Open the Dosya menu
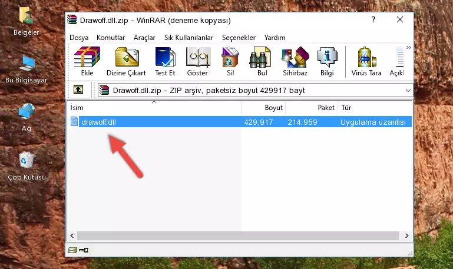 click(79, 38)
